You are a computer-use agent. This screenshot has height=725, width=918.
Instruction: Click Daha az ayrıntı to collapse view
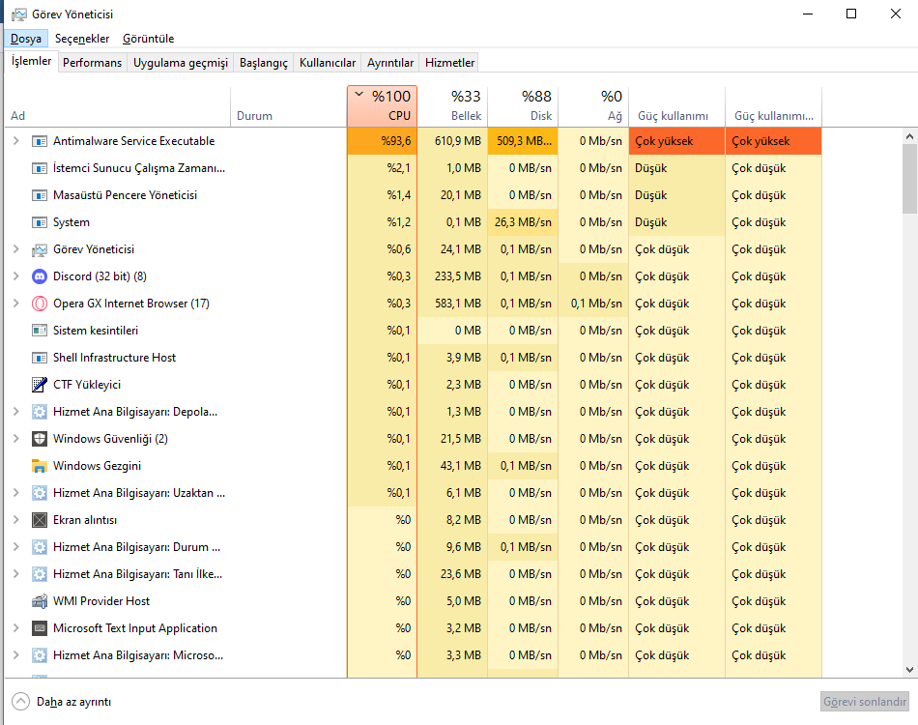click(x=62, y=702)
